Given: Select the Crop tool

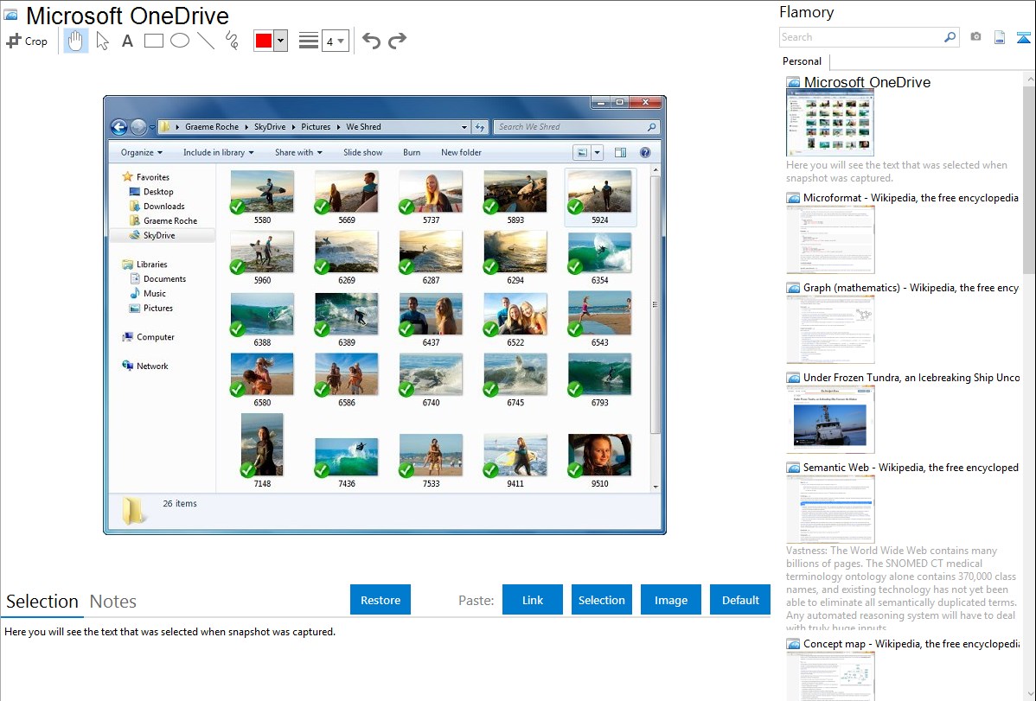Looking at the screenshot, I should tap(27, 41).
